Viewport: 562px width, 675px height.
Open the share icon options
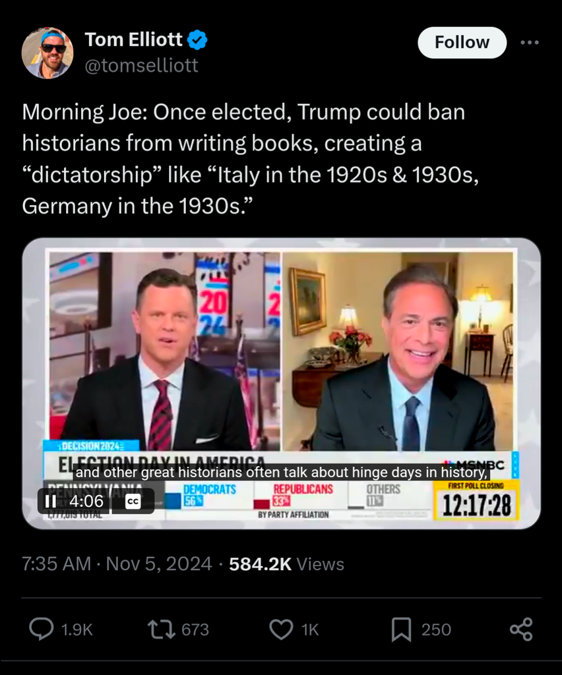coord(521,629)
